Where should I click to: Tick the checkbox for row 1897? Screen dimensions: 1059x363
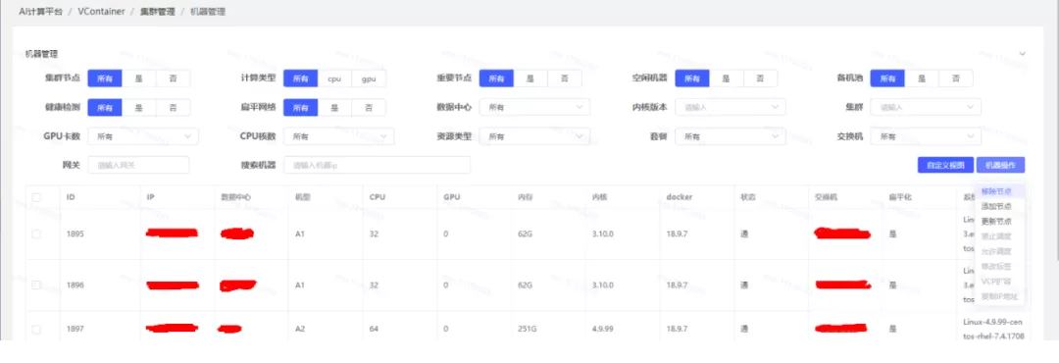(36, 330)
